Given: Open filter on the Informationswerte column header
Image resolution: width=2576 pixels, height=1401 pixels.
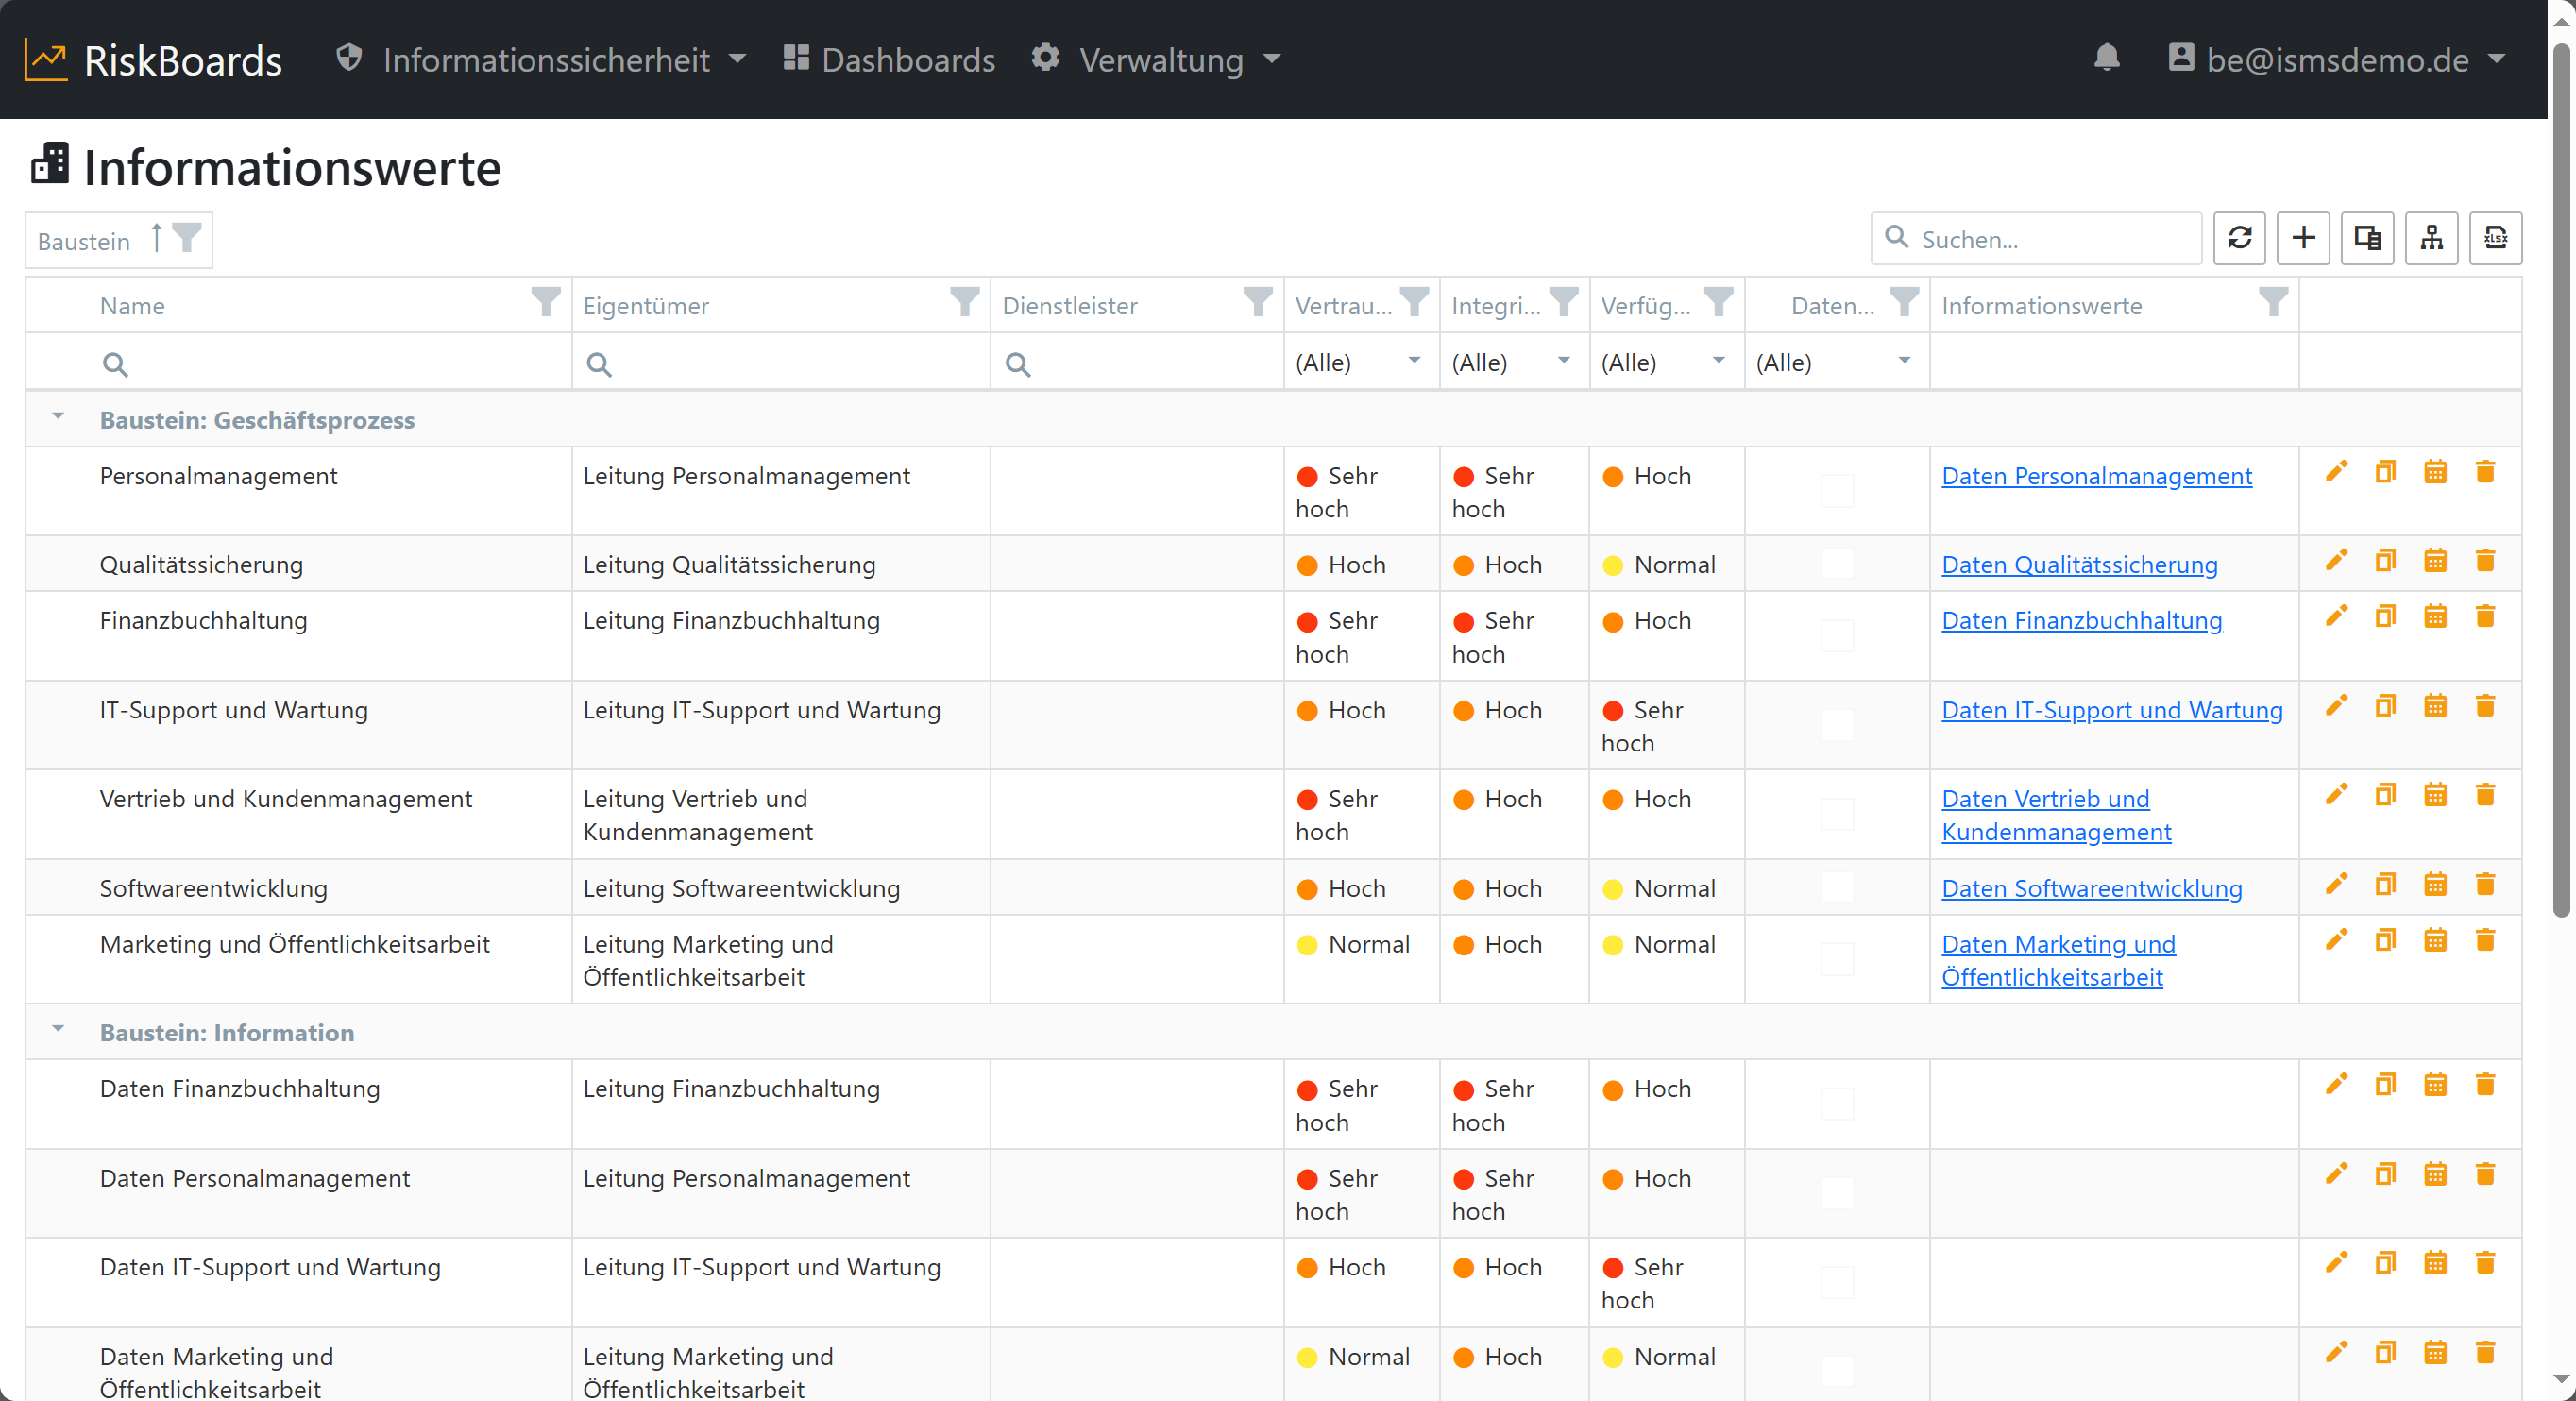Looking at the screenshot, I should pos(2273,302).
